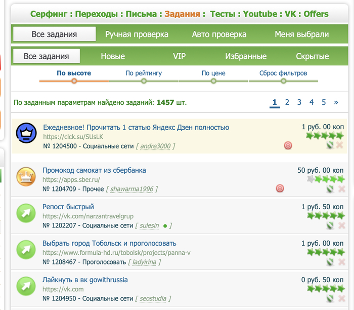Click shield icon for 'Выбрать город Тобольск' task

330,262
